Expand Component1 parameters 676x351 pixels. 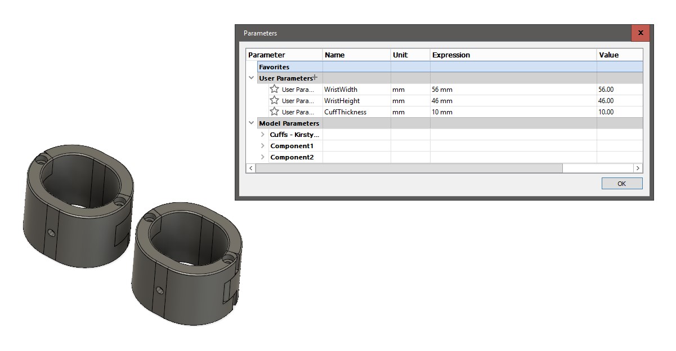click(x=263, y=146)
